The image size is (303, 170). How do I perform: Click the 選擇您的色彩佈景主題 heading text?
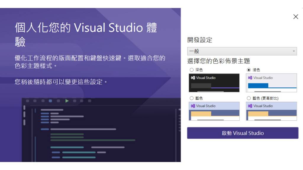[x=219, y=61]
